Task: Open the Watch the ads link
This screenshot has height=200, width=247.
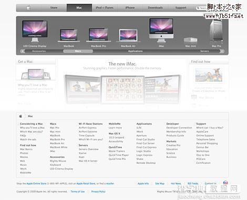Action: click(x=28, y=139)
